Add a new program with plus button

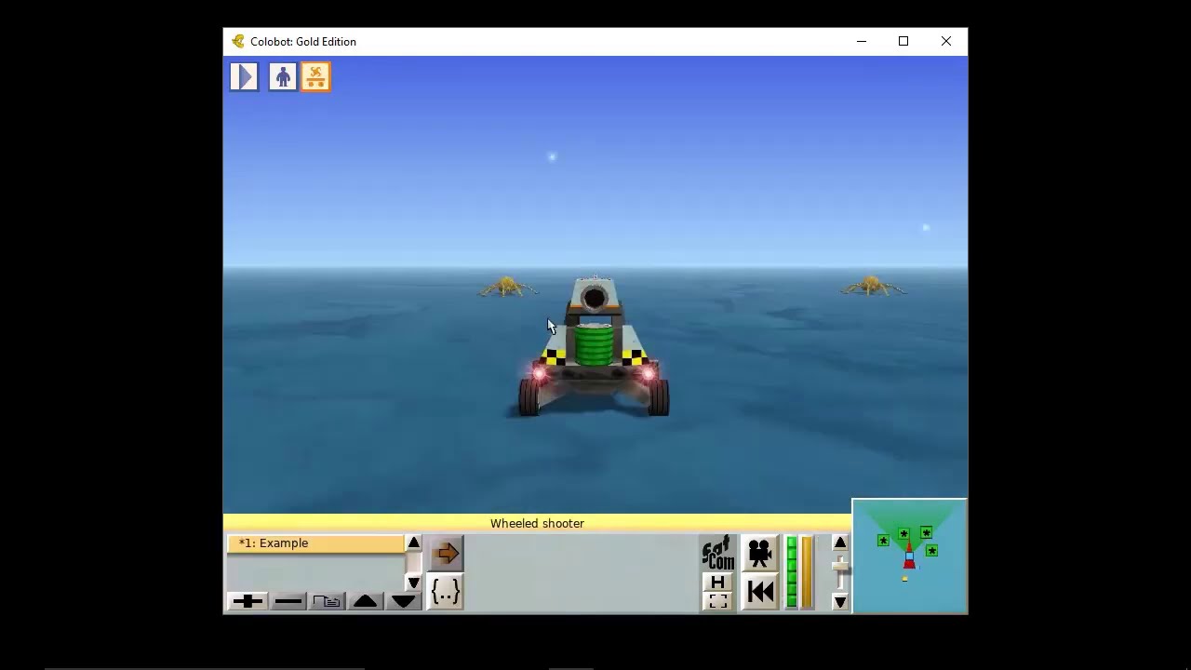coord(248,601)
